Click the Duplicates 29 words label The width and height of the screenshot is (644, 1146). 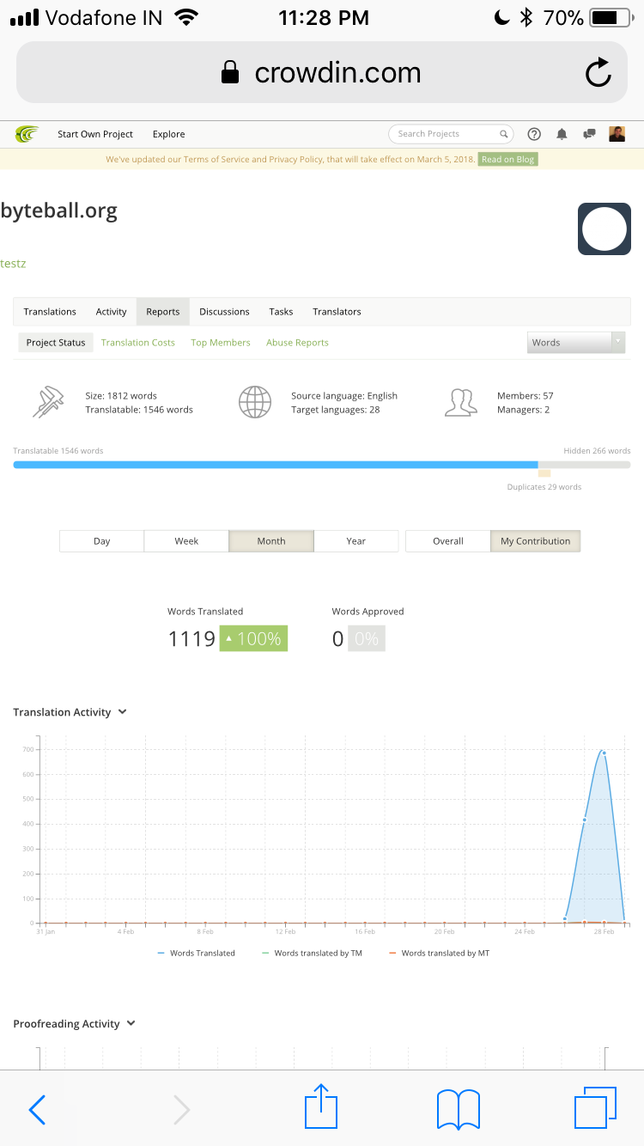click(544, 487)
